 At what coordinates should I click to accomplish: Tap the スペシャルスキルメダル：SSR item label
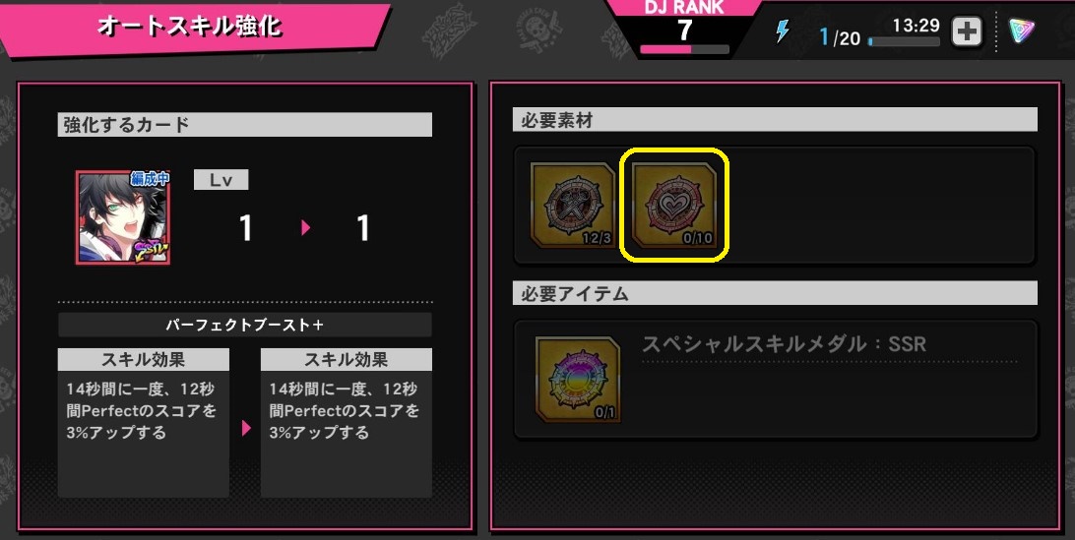[x=784, y=344]
